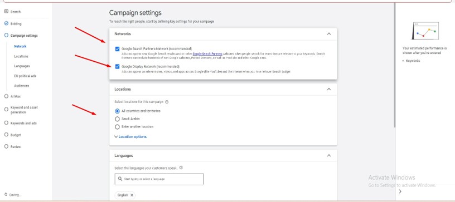
Task: Click the AI Max step circle icon
Action: click(6, 96)
